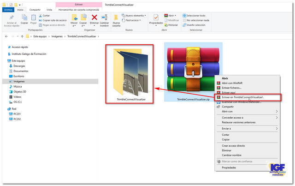Click the Propiedades ribbon icon
This screenshot has height=186, width=295.
tap(156, 18)
